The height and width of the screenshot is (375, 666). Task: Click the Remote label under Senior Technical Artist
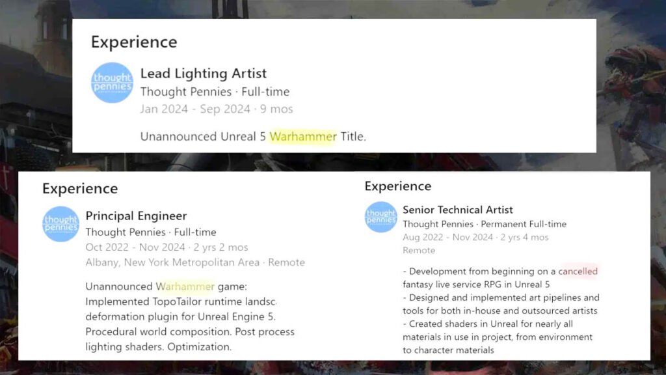click(419, 250)
